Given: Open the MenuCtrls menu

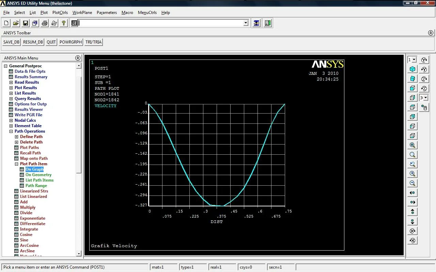Looking at the screenshot, I should (x=147, y=13).
